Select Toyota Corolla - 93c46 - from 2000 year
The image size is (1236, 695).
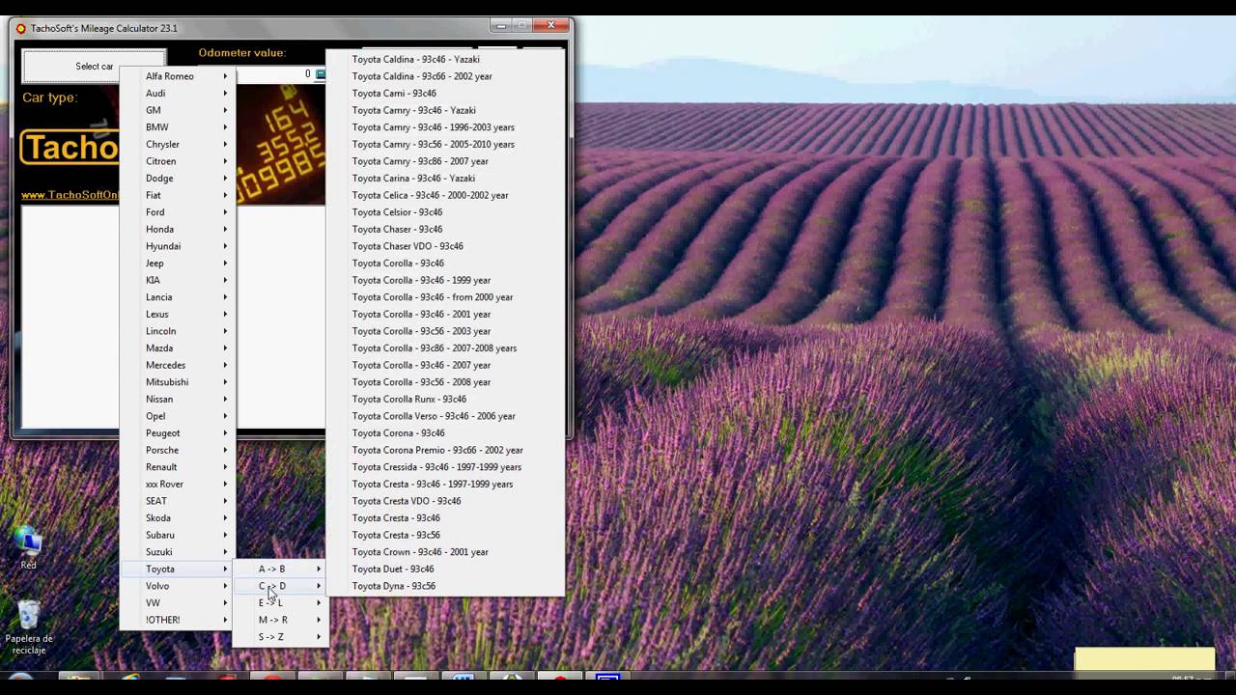tap(445, 297)
